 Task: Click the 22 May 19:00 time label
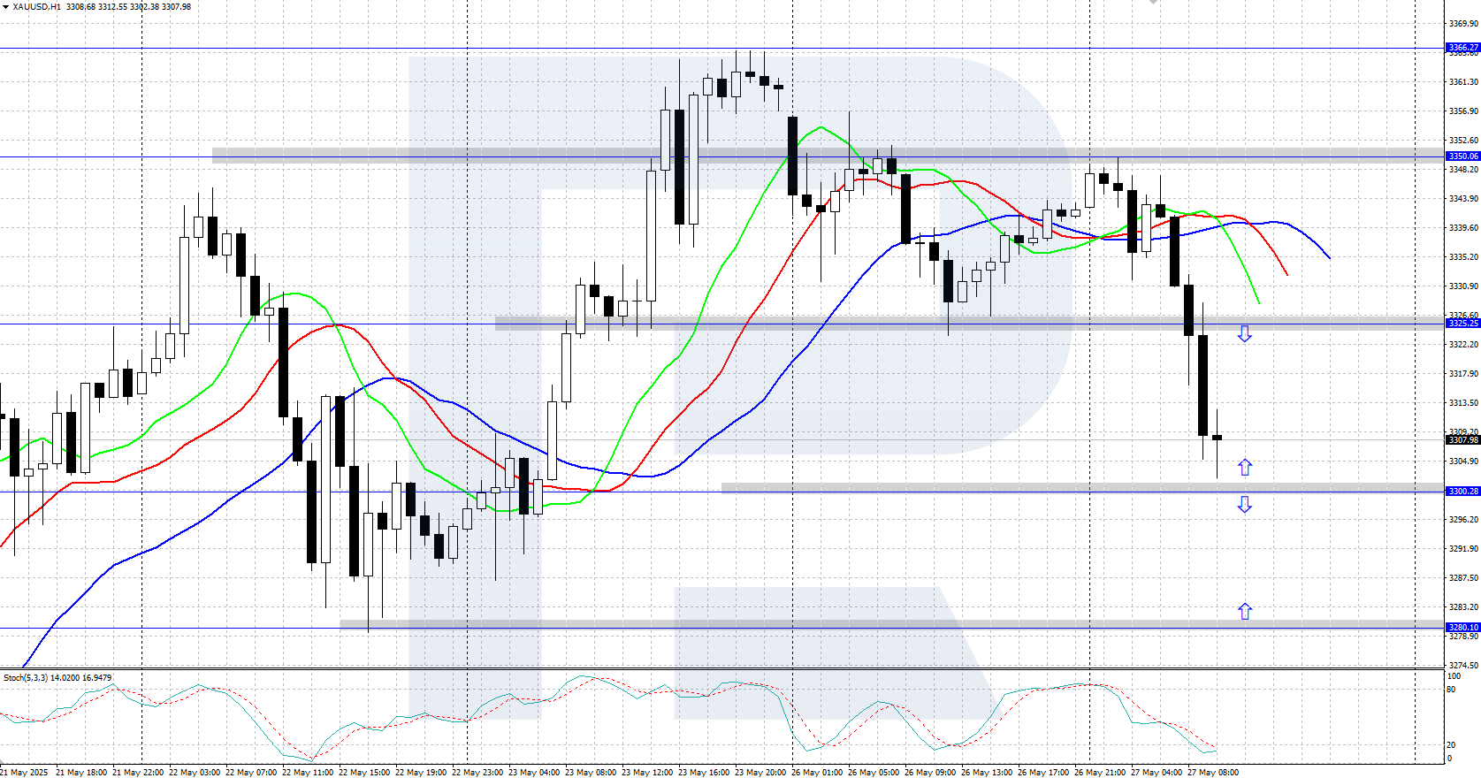coord(421,773)
